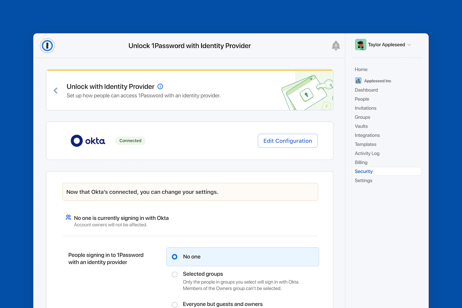
Task: Select the No one radio option
Action: (x=174, y=256)
